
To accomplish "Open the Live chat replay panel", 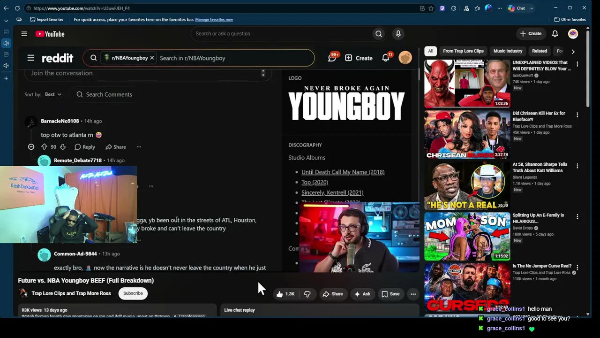I will (x=320, y=310).
